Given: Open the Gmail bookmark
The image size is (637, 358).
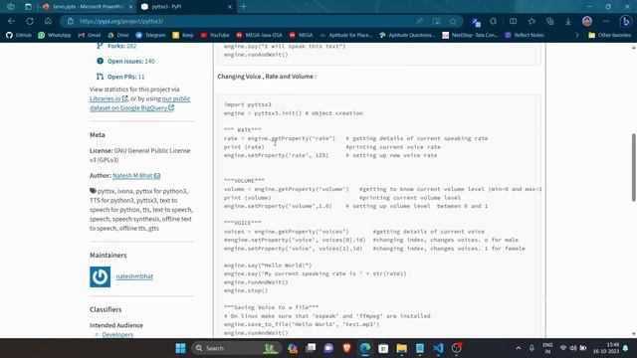Looking at the screenshot, I should [90, 35].
